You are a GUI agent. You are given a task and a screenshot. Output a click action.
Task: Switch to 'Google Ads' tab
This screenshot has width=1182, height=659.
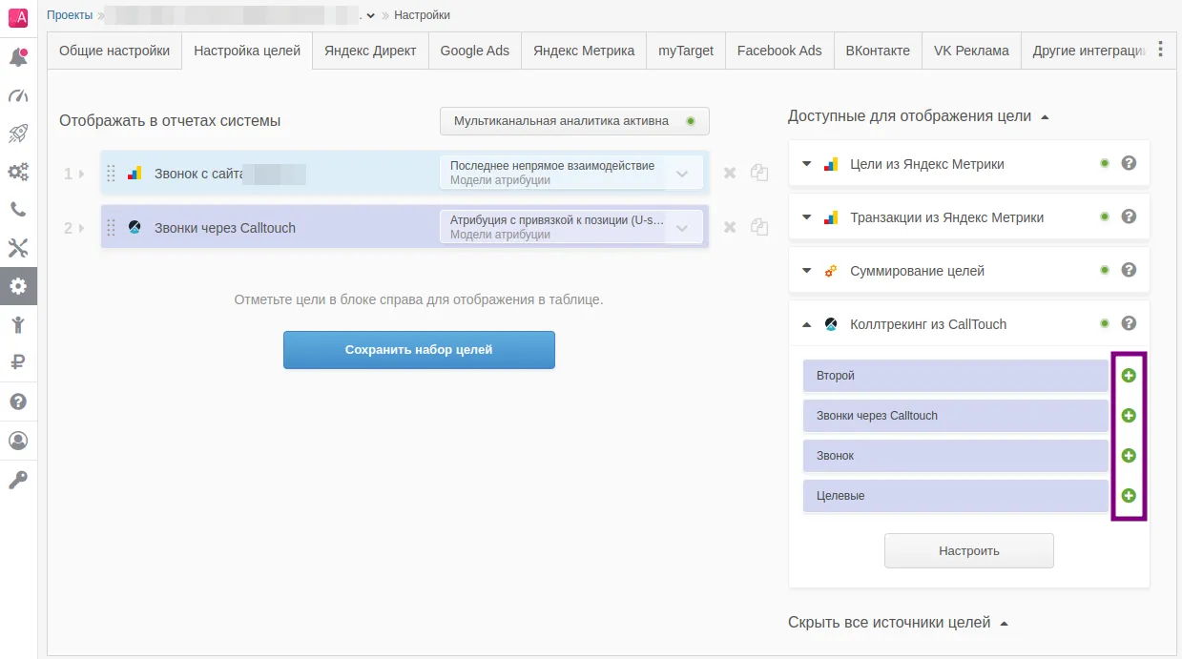coord(475,51)
